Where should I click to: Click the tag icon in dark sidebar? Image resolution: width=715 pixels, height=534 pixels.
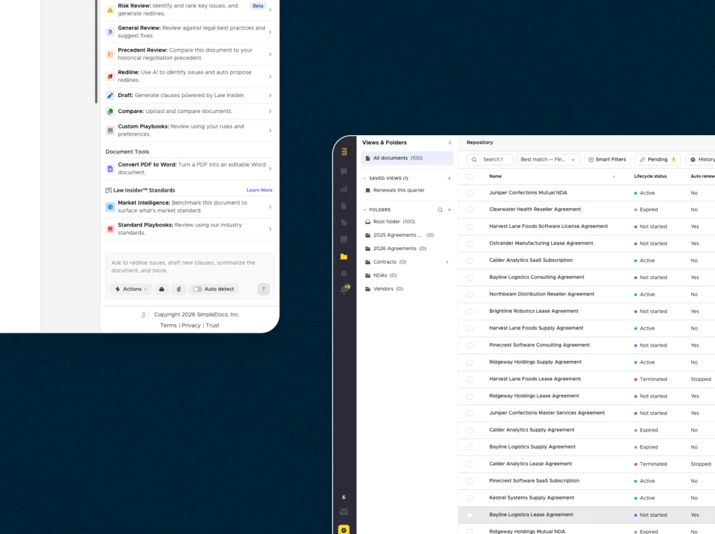(x=344, y=223)
